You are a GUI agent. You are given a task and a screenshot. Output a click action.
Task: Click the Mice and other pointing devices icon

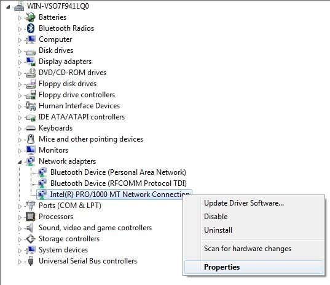point(31,139)
